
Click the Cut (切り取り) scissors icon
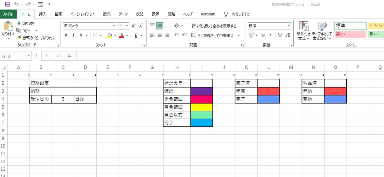[x=19, y=24]
